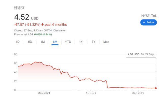Image resolution: width=168 pixels, height=98 pixels.
Task: Click the NYSE: TAL ticker label
Action: coord(149,16)
